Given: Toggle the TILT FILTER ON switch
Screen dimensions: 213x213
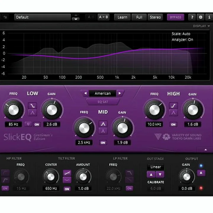Looking at the screenshot, I should tap(67, 189).
